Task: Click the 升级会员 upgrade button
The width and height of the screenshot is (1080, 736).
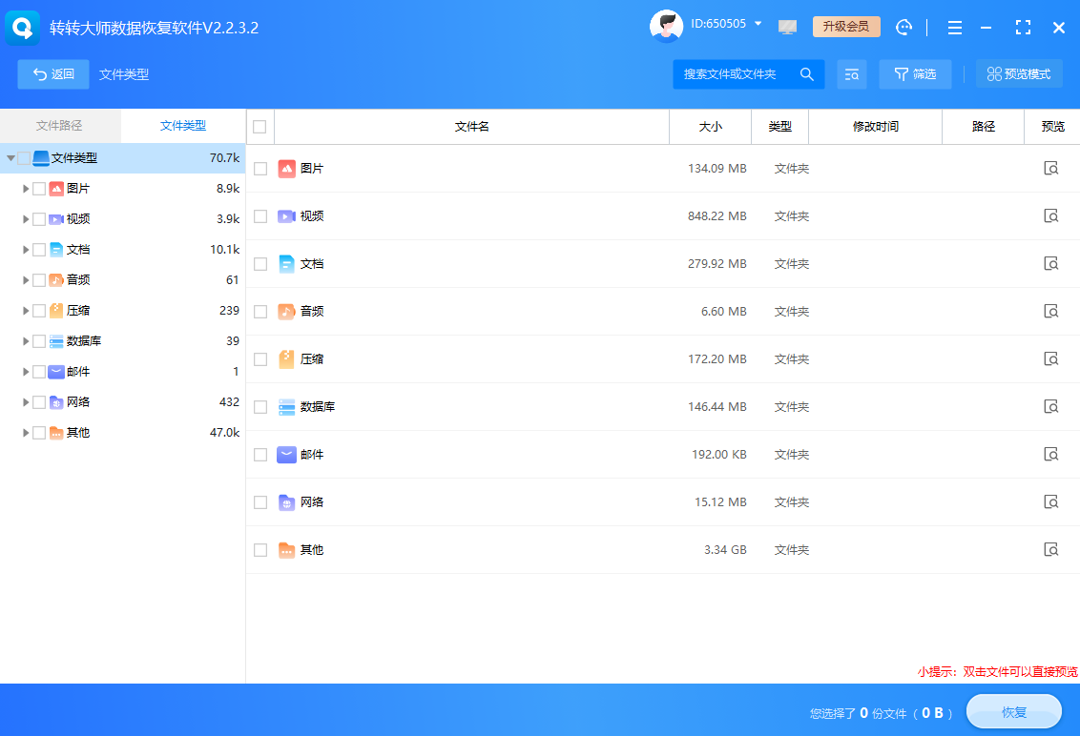Action: [x=846, y=26]
